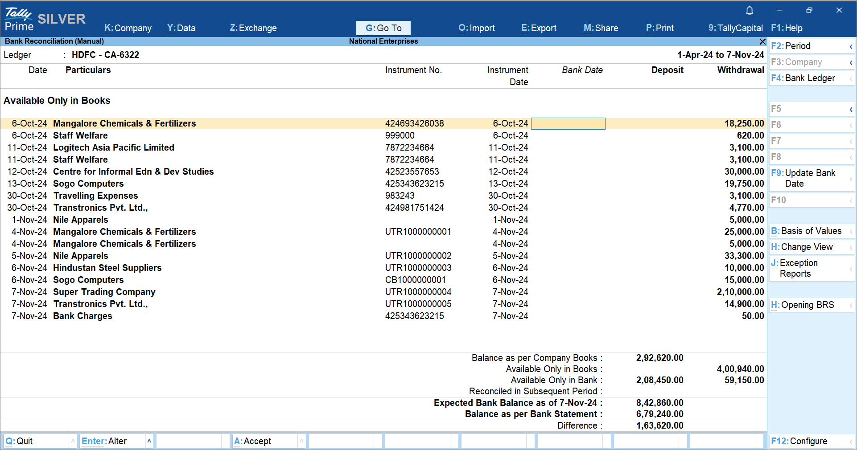Viewport: 857px width, 450px height.
Task: Click the Tally Prime logo
Action: pos(19,19)
